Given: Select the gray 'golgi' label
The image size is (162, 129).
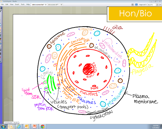Looking at the screenshot, I should pos(48,73).
